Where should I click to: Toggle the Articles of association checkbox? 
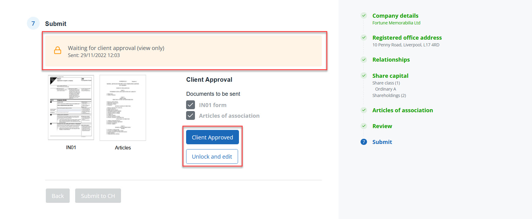coord(191,116)
